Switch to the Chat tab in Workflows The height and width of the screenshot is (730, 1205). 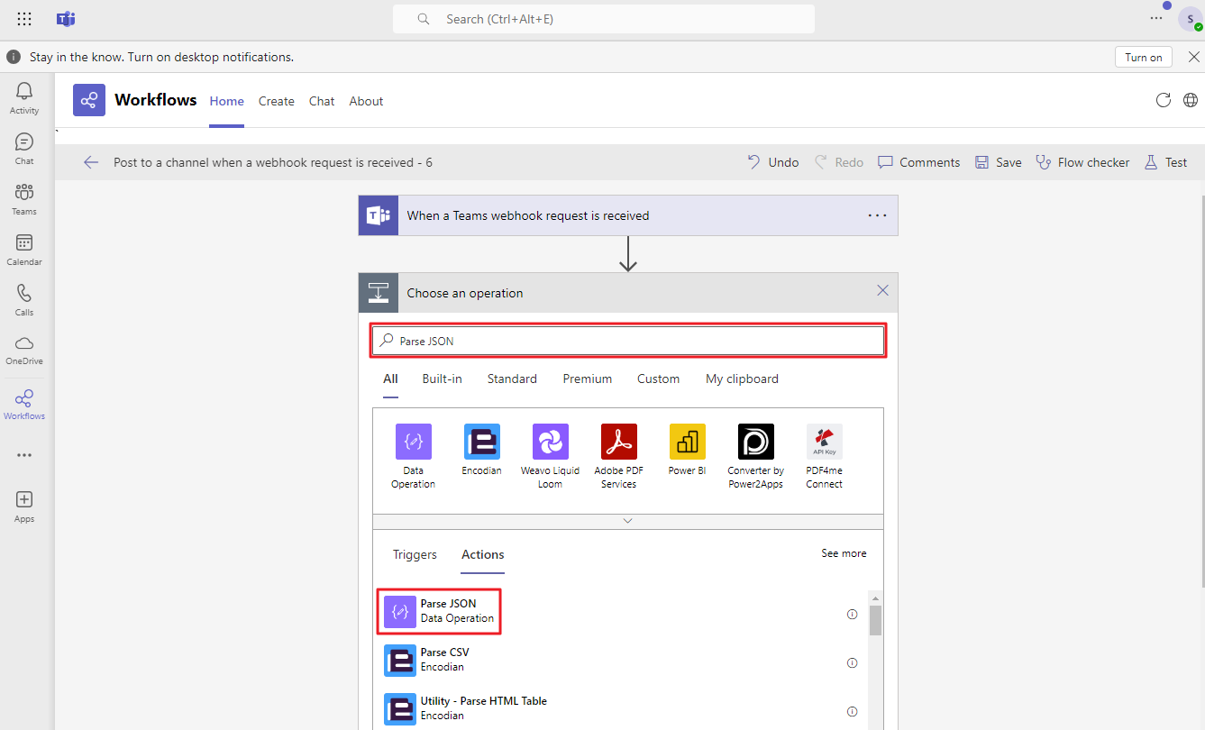[x=322, y=101]
